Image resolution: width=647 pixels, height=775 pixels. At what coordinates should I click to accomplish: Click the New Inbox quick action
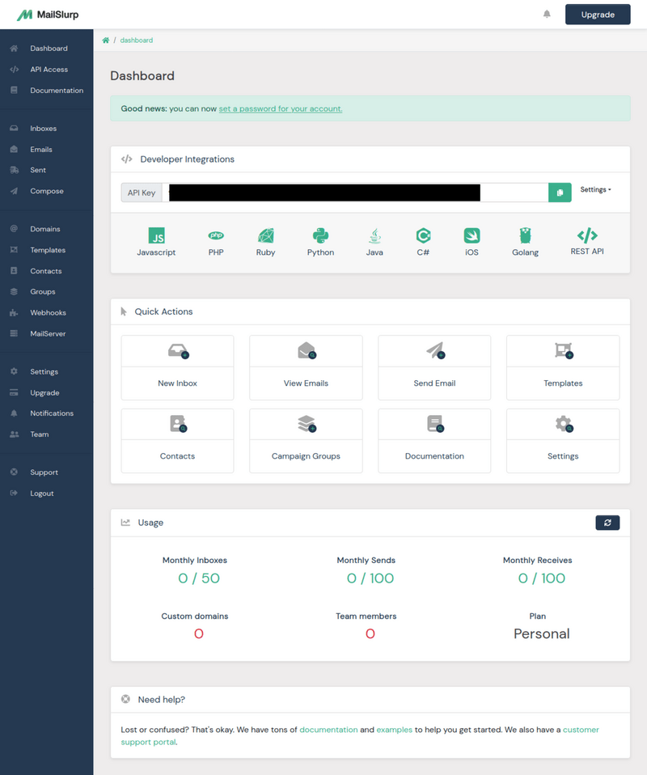point(177,367)
